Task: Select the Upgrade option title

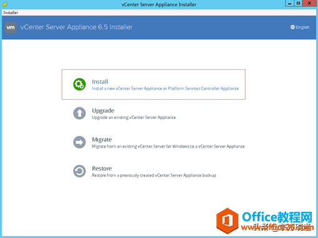Action: click(x=103, y=111)
